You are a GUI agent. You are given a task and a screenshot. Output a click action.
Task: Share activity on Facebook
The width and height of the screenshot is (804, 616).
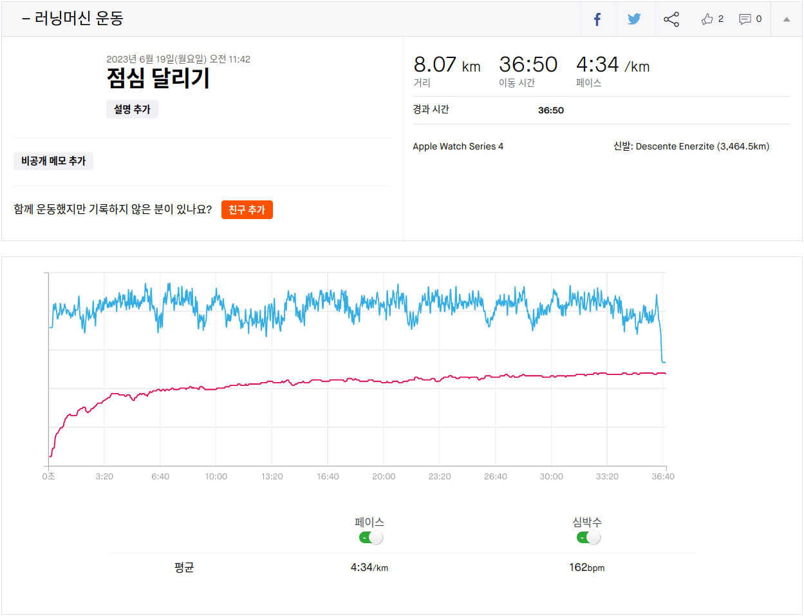(x=597, y=19)
